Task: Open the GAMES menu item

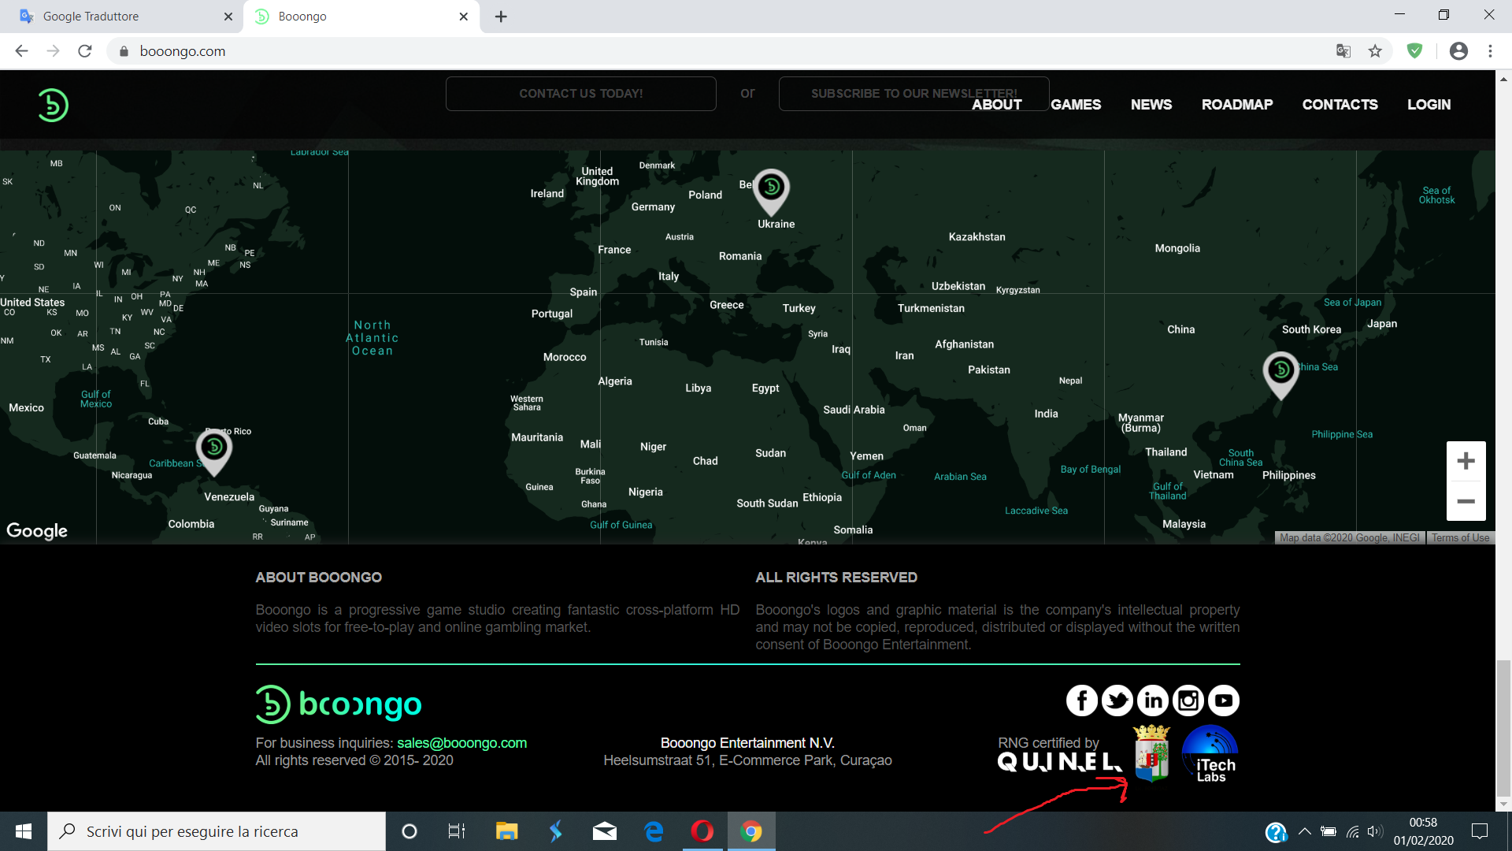Action: (x=1076, y=105)
